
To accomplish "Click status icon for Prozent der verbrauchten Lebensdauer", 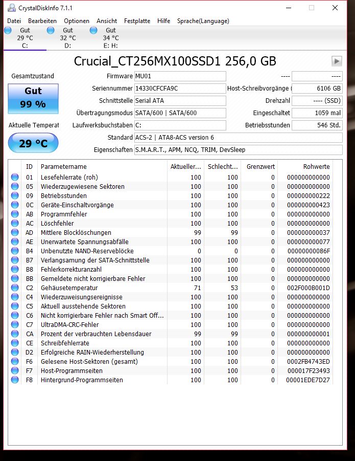I will 15,334.
